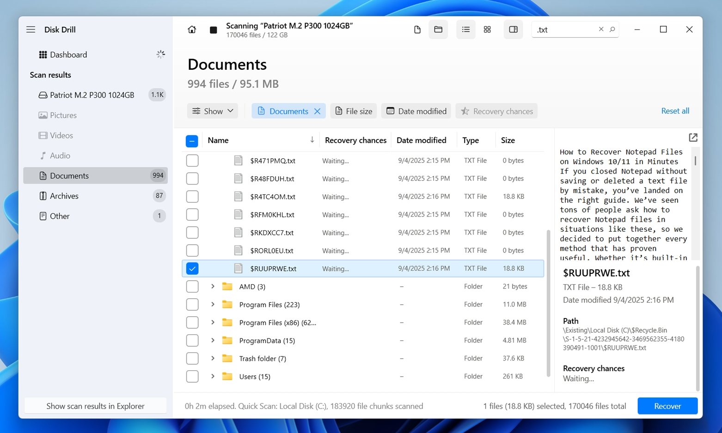Uncheck the $RUUPRWE.txt file

[x=192, y=268]
